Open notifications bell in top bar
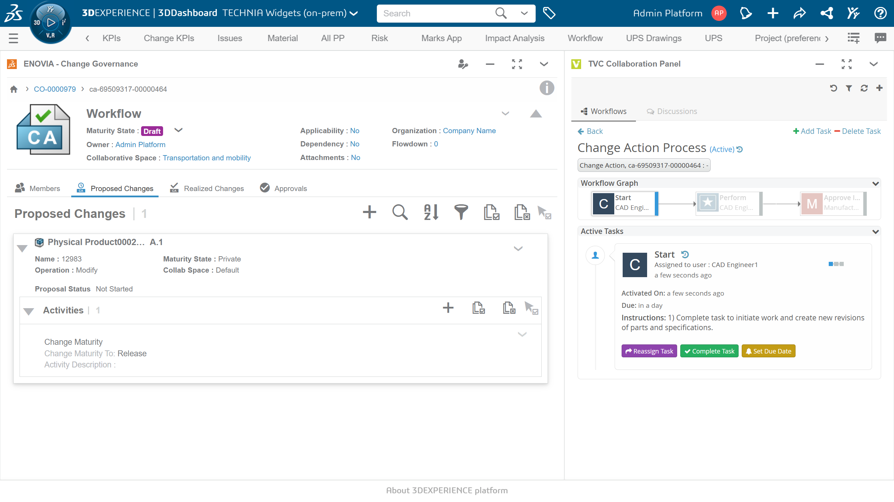 coord(746,13)
